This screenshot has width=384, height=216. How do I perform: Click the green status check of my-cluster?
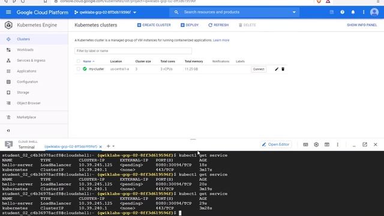point(85,69)
